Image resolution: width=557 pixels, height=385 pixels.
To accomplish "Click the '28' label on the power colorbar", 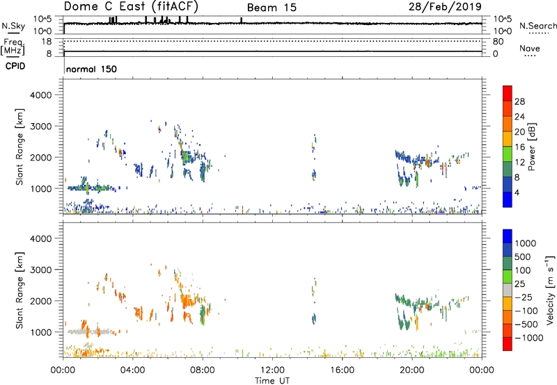I will pos(519,101).
